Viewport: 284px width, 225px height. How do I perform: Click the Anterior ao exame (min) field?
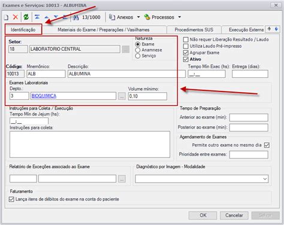point(249,117)
